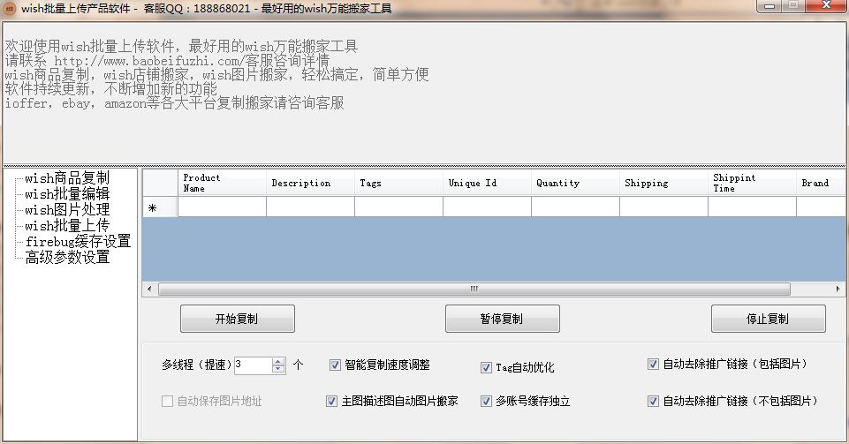Close the wish批量上传 window
The image size is (849, 444).
826,6
